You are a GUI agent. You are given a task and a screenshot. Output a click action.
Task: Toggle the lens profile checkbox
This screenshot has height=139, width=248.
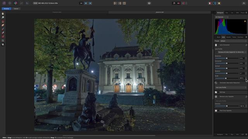click(x=216, y=52)
